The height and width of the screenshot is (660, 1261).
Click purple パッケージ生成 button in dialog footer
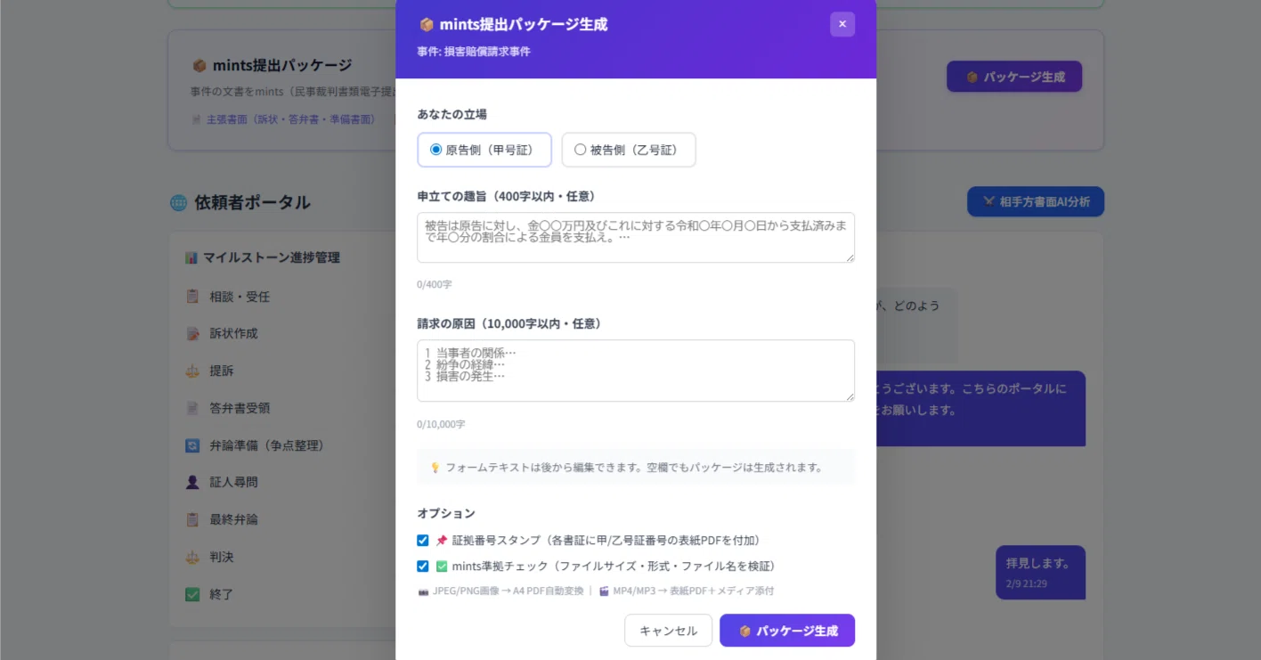(787, 631)
